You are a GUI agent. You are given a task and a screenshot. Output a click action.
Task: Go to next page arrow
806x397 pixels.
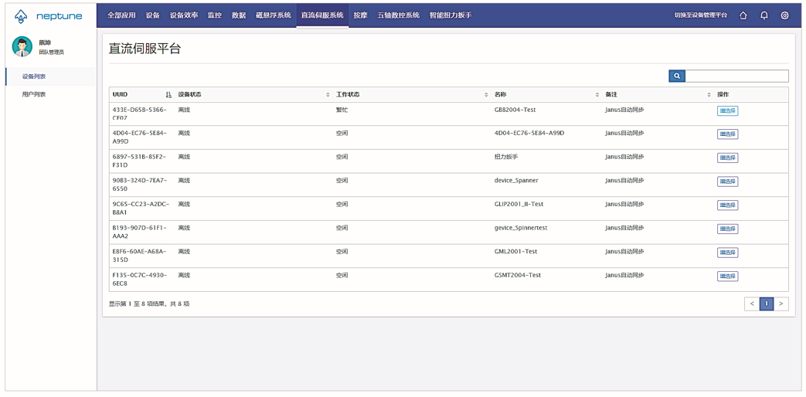tap(780, 304)
